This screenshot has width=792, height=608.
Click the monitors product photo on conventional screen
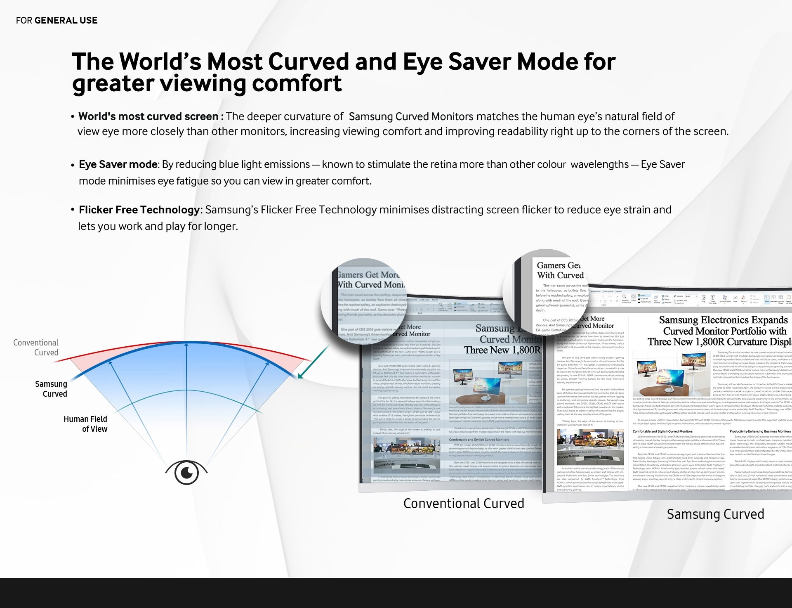click(x=488, y=382)
